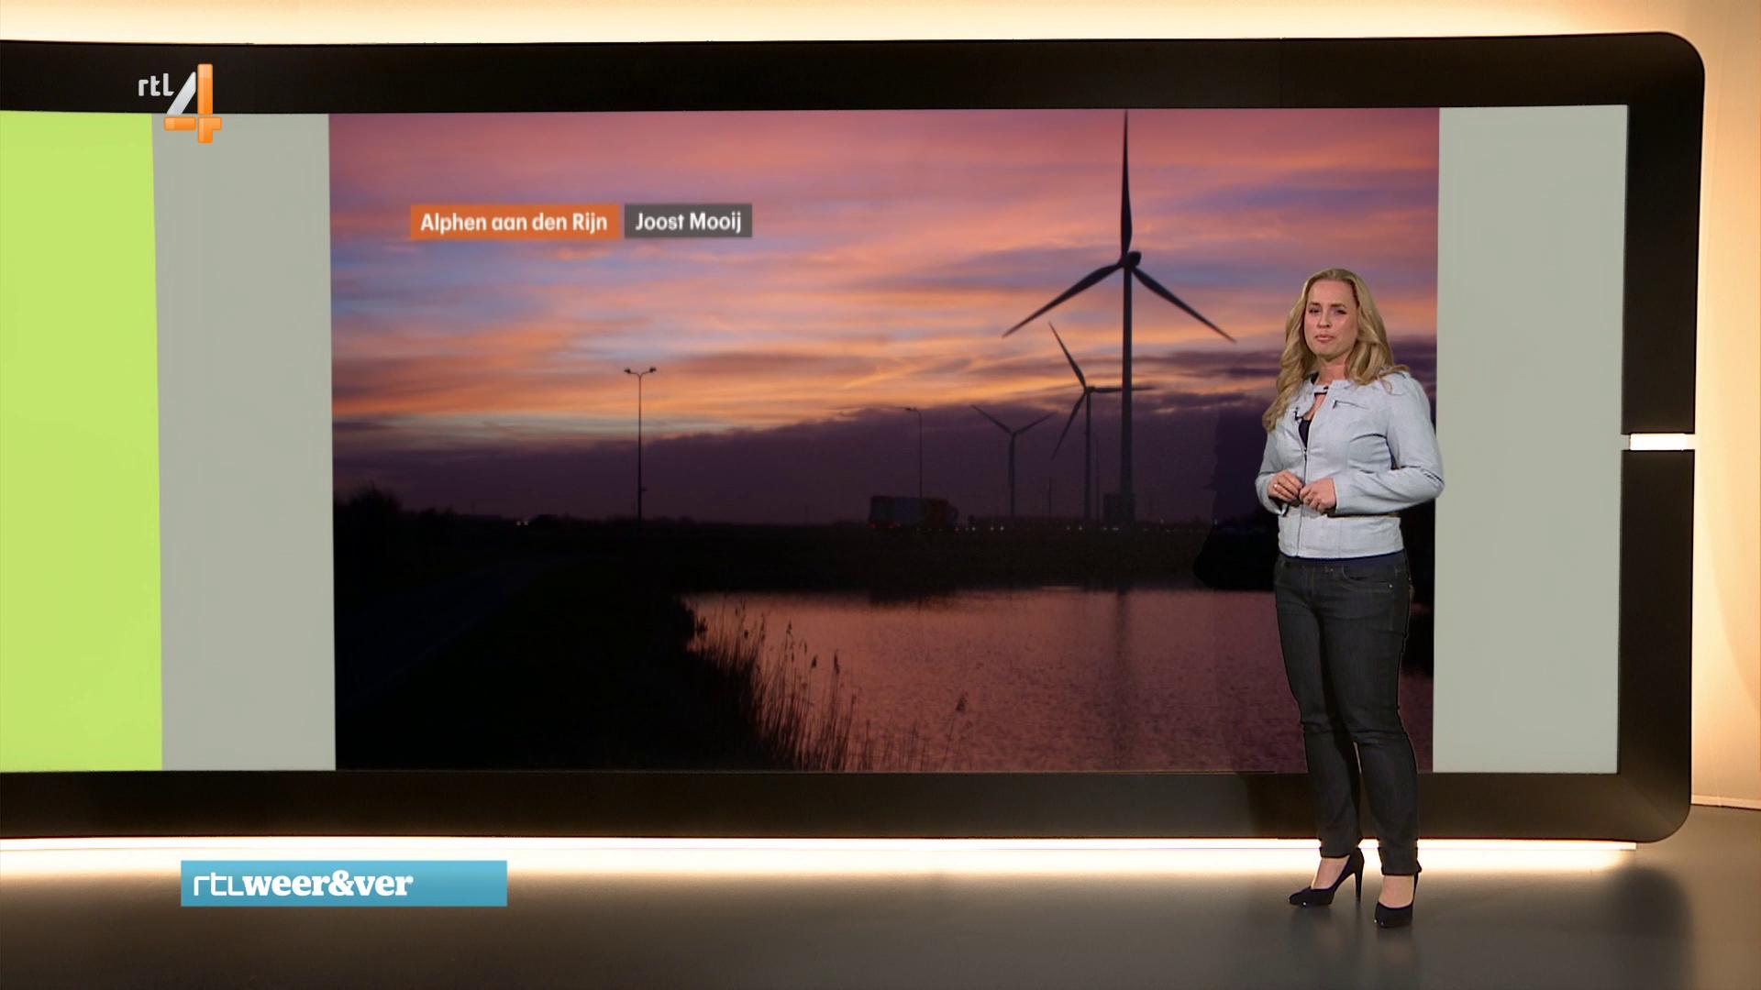Click the single street lamp near the truck

coord(914,412)
